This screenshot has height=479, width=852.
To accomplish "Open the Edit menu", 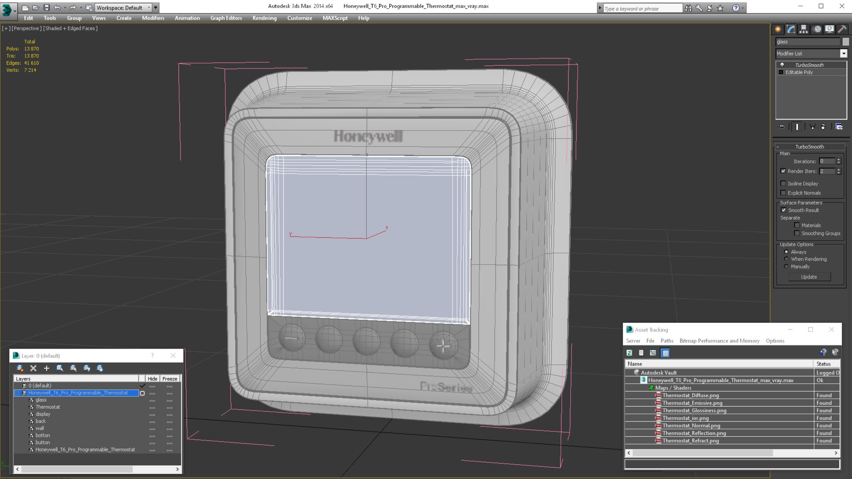I will click(x=28, y=18).
